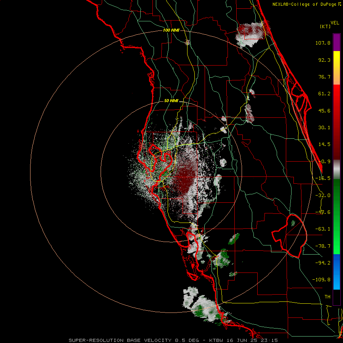Click the purple segment of the velocity color bar

click(337, 42)
